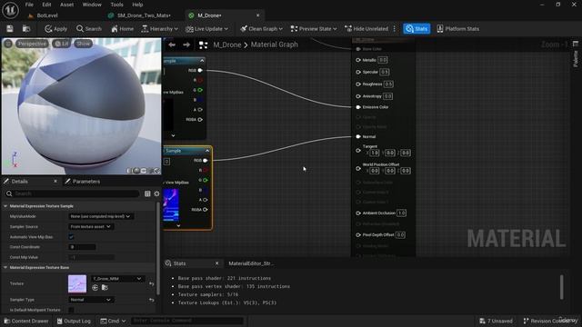582x327 pixels.
Task: Click the toolbar overflow three-dots icon
Action: (394, 29)
